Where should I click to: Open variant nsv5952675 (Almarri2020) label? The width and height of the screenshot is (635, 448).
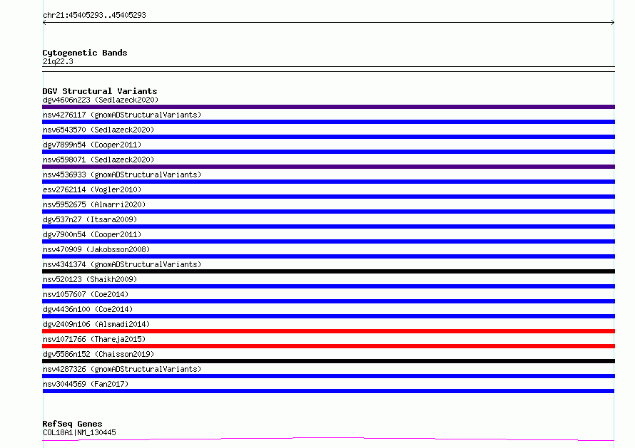coord(94,204)
